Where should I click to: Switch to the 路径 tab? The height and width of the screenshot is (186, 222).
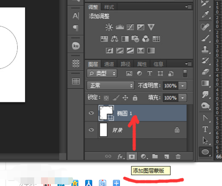(x=125, y=64)
